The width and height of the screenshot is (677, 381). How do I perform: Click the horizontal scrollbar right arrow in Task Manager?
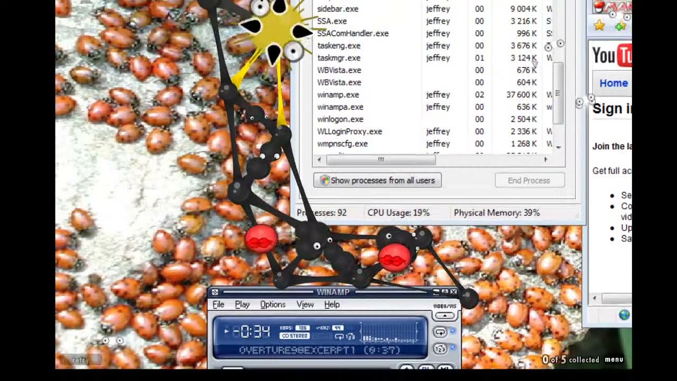coord(546,159)
